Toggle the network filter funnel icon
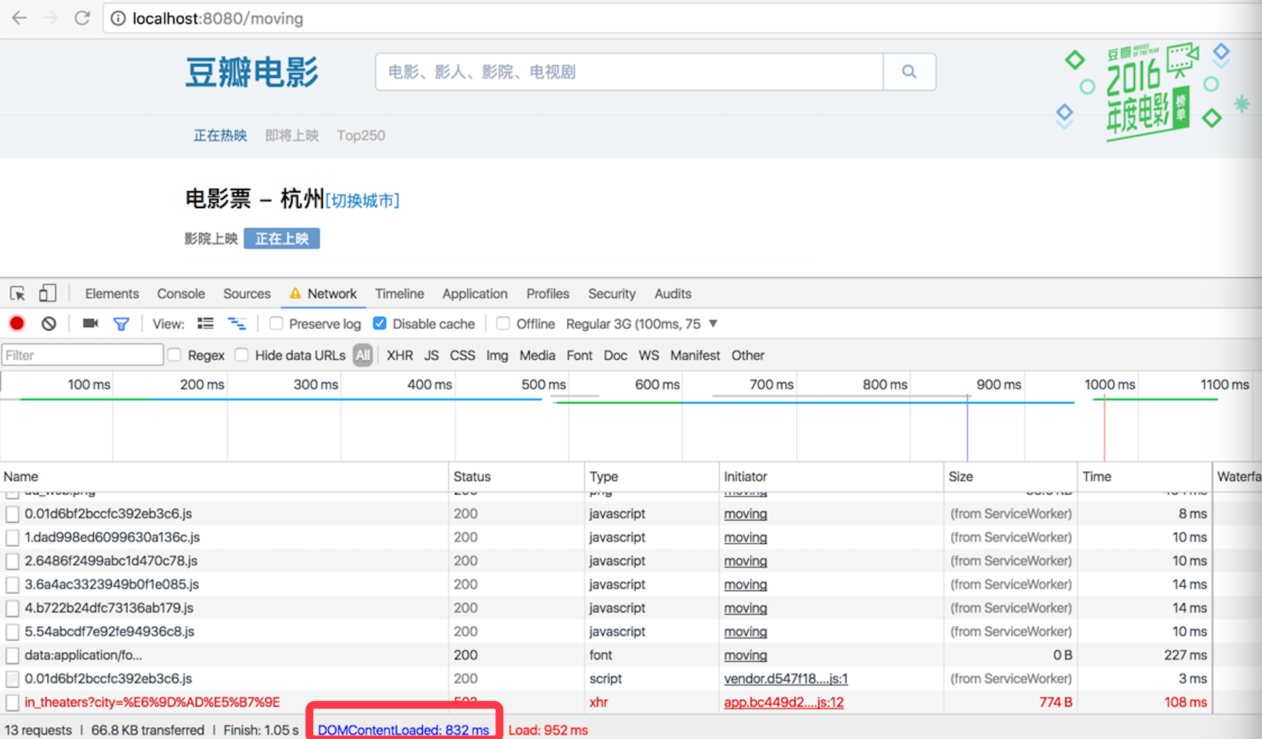Image resolution: width=1262 pixels, height=739 pixels. pos(121,323)
